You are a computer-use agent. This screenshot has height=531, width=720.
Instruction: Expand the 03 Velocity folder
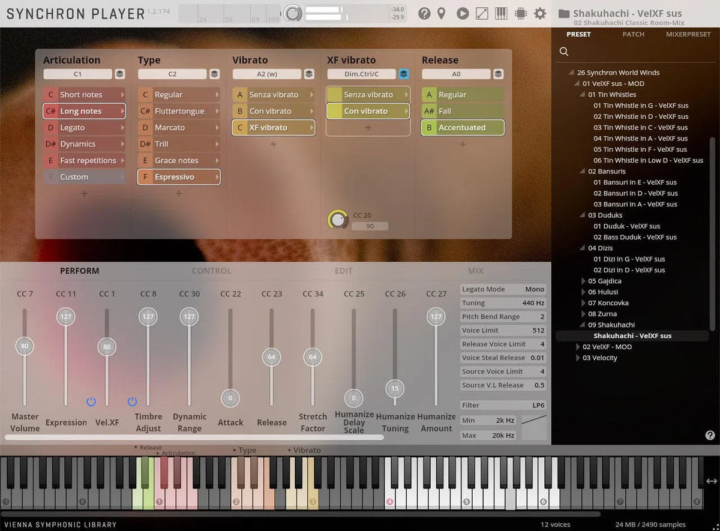click(578, 358)
